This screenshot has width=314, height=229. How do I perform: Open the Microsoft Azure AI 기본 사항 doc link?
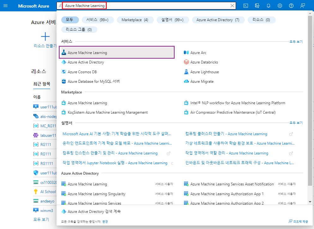tap(117, 134)
